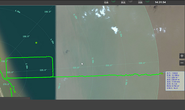
Task: Zoom out with the minus button
Action: pyautogui.click(x=182, y=63)
